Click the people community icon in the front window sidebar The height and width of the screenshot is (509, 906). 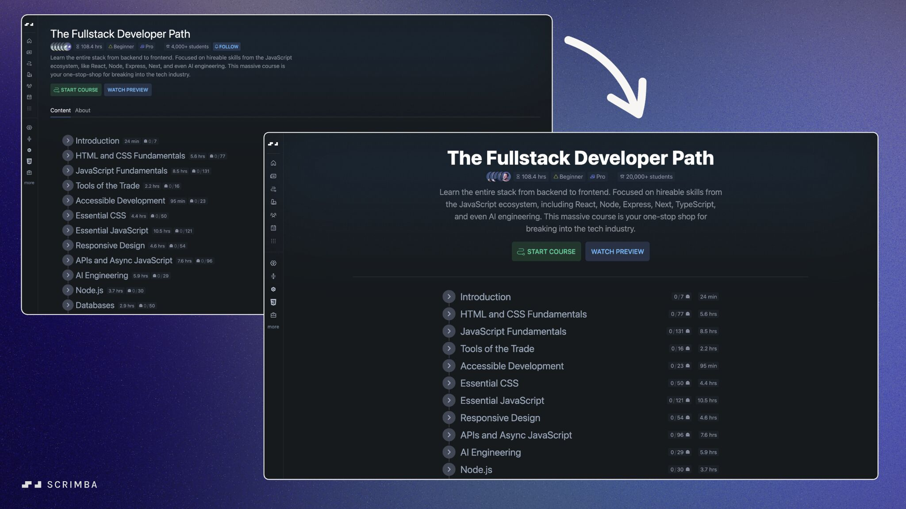coord(273,215)
